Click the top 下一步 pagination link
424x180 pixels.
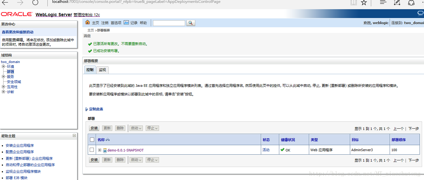click(x=414, y=129)
